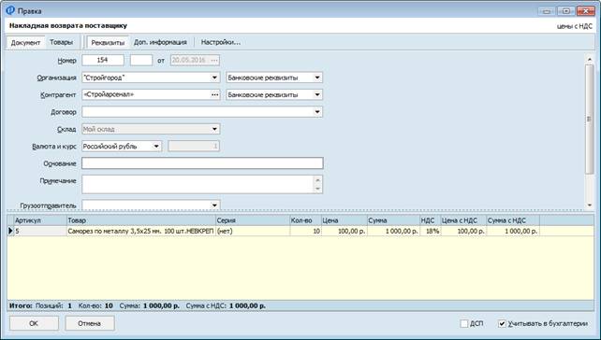Click into the Основание input field
The height and width of the screenshot is (340, 601).
point(202,163)
